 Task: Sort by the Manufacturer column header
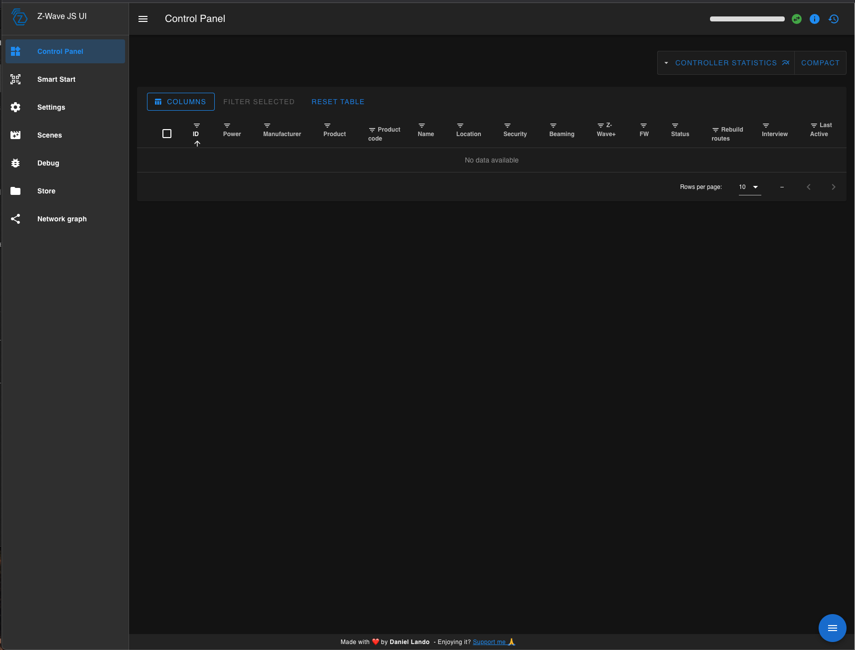pos(282,134)
